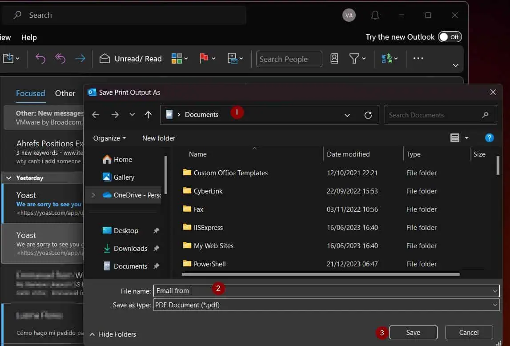
Task: Open the Organize dropdown menu
Action: 110,138
